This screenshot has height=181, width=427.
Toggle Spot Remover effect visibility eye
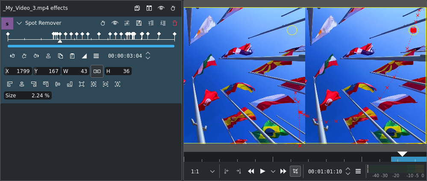115,23
